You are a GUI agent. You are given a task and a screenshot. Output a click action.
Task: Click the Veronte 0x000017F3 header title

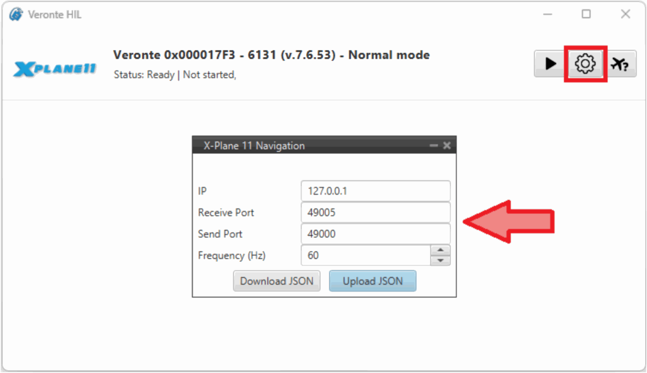pos(271,55)
